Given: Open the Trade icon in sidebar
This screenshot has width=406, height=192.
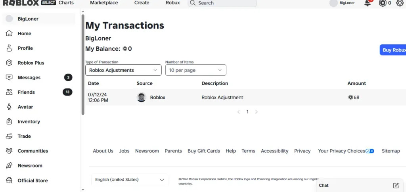Looking at the screenshot, I should (9, 136).
